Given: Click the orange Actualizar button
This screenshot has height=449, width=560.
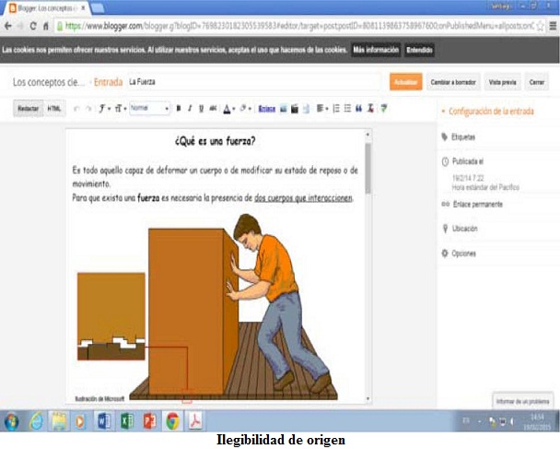Looking at the screenshot, I should 405,82.
